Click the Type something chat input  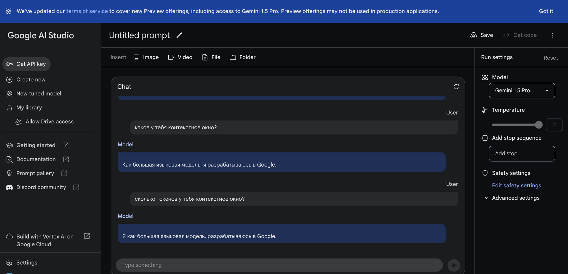pyautogui.click(x=279, y=265)
